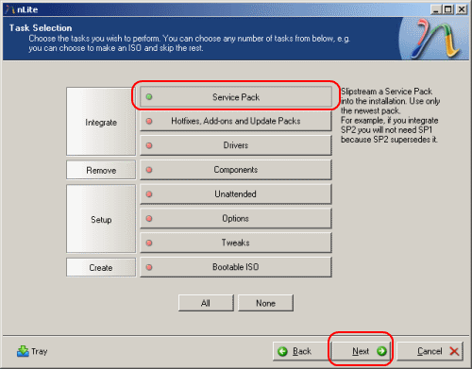Screen dimensions: 472x369
Task: Go Back to previous step
Action: pos(301,351)
